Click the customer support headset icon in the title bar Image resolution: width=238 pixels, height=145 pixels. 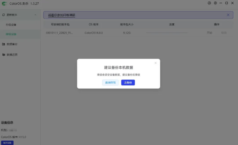click(x=209, y=3)
